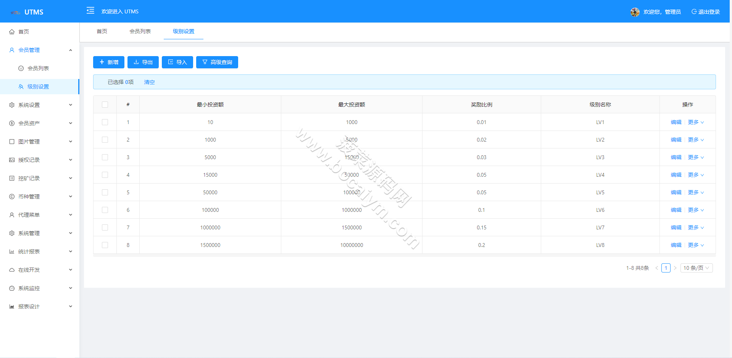The width and height of the screenshot is (732, 358).
Task: Expand the 会员资产 menu chevron
Action: tap(71, 123)
